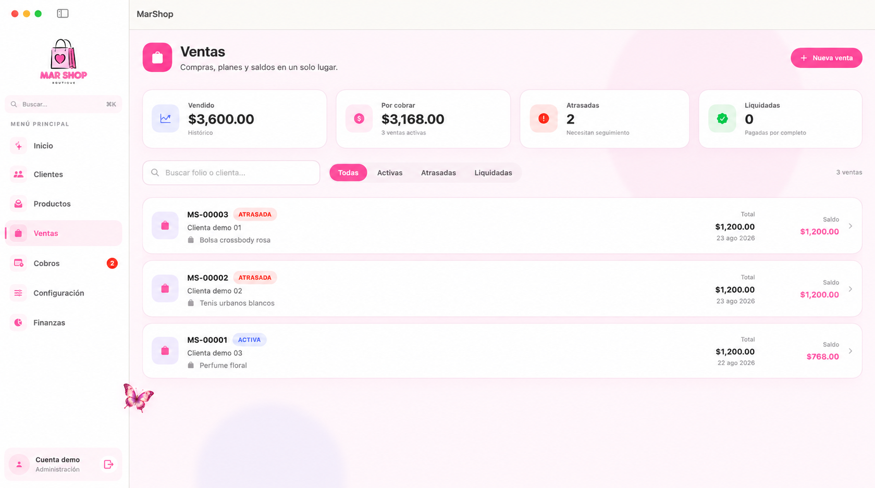Screen dimensions: 875x488
Task: Filter by Atrasadas sales
Action: pos(438,172)
